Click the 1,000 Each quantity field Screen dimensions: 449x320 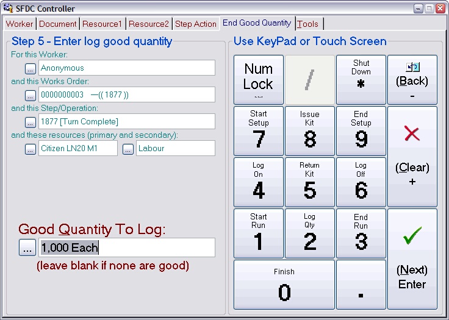(127, 247)
